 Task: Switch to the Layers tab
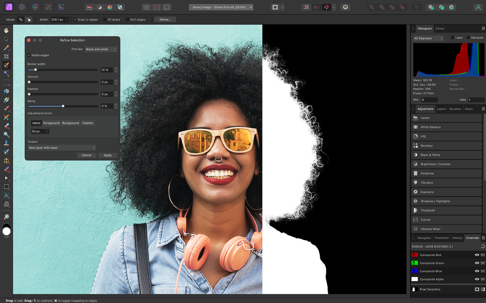point(441,109)
